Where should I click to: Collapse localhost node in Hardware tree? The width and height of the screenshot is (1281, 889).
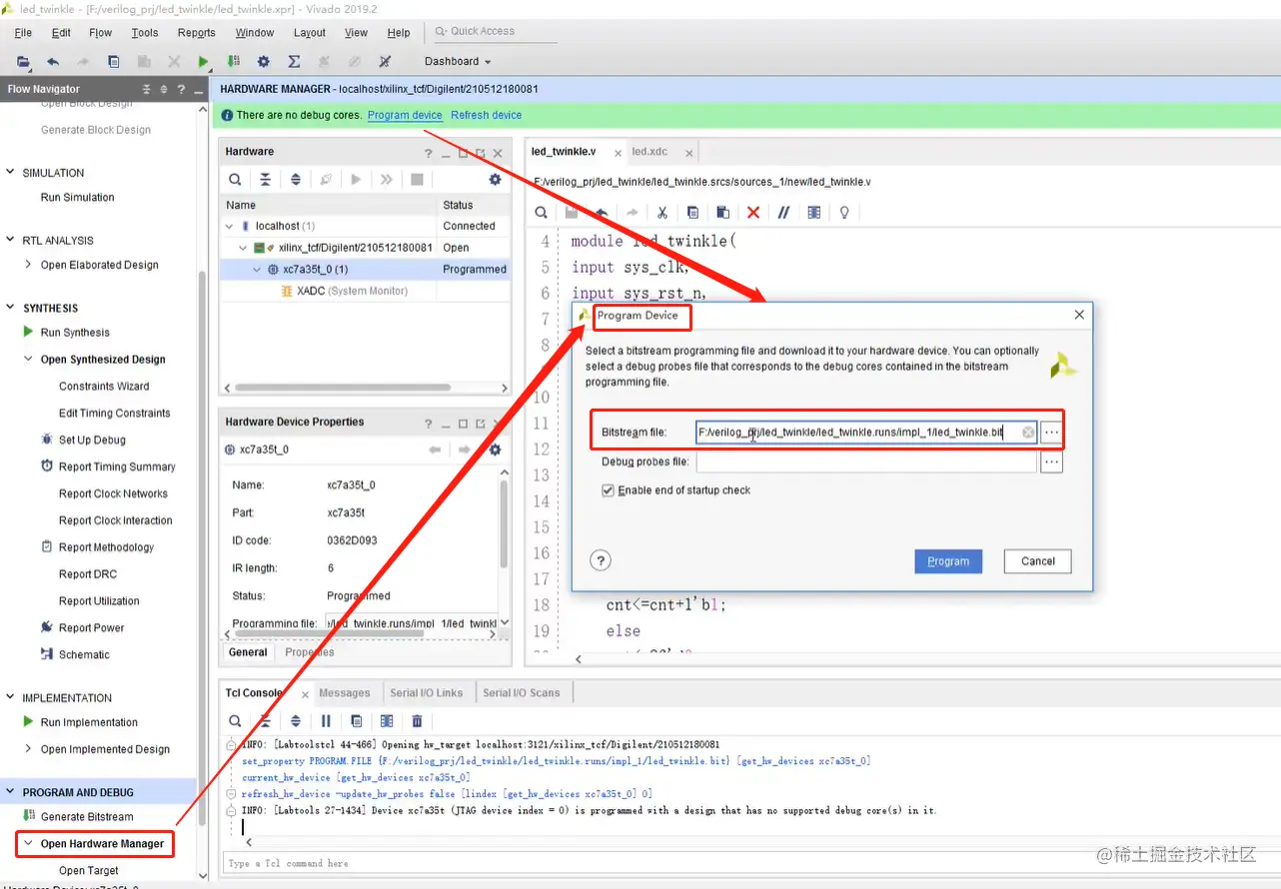[x=230, y=226]
